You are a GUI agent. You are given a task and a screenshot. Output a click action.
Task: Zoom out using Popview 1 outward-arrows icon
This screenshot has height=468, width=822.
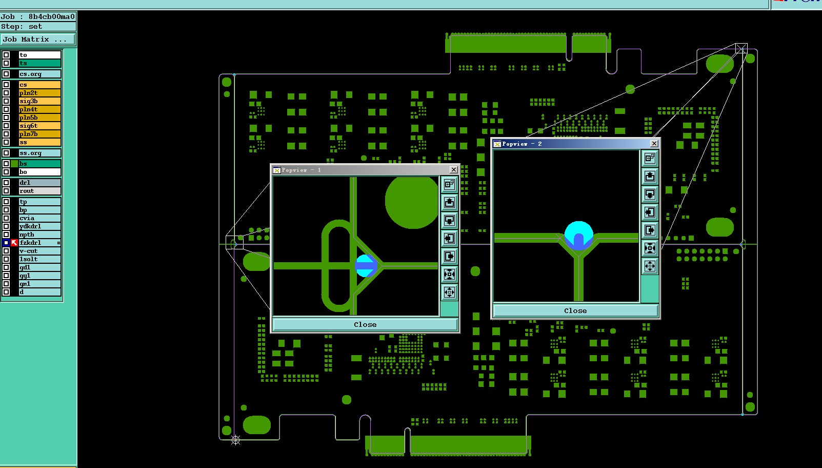[449, 292]
